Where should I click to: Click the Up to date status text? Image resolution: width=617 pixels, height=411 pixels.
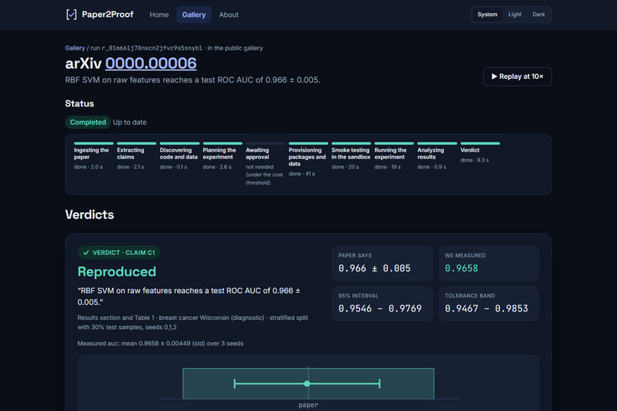129,122
